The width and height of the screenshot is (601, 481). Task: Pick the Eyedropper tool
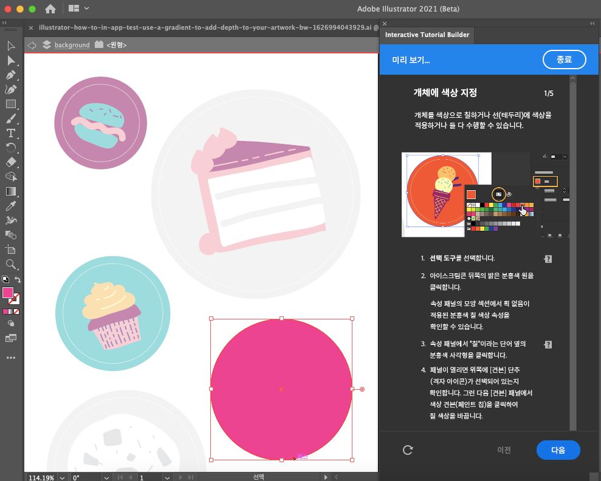click(11, 206)
